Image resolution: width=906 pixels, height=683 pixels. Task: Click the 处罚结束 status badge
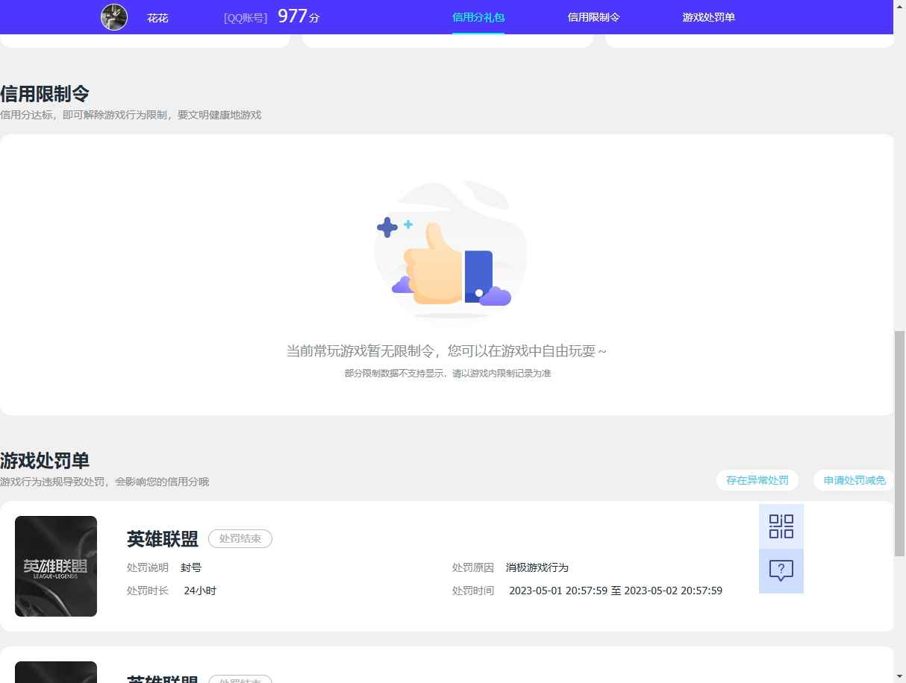point(240,538)
